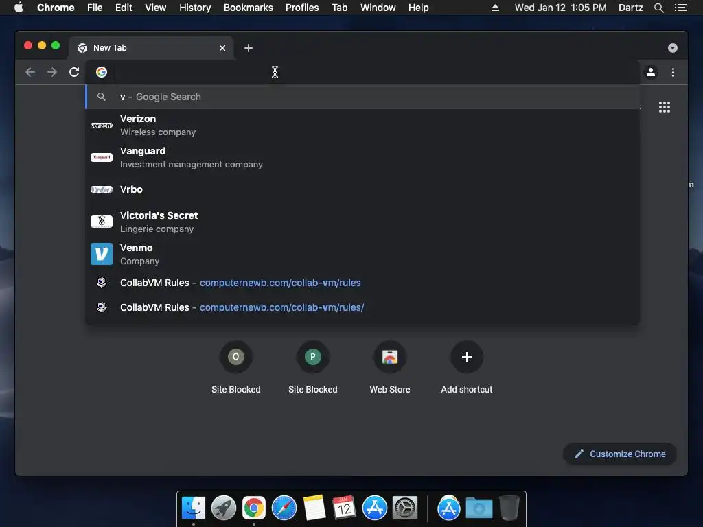This screenshot has width=703, height=527.
Task: Open the Profiles menu
Action: (x=302, y=8)
